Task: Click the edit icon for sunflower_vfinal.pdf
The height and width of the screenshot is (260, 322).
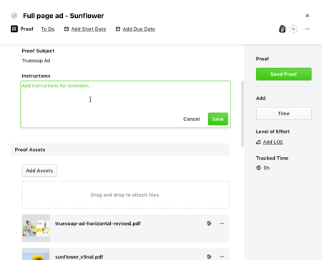Action: point(209,257)
